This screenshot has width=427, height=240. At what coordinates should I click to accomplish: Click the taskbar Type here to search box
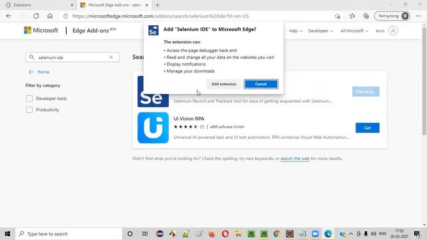[x=69, y=234]
